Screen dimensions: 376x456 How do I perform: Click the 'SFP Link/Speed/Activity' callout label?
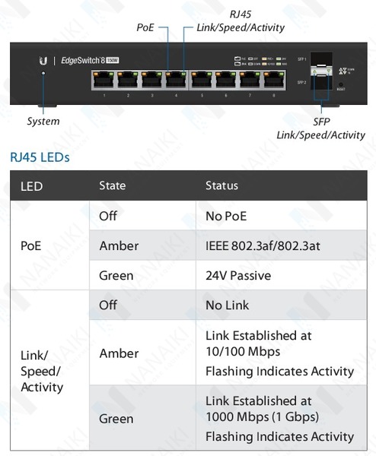point(320,128)
